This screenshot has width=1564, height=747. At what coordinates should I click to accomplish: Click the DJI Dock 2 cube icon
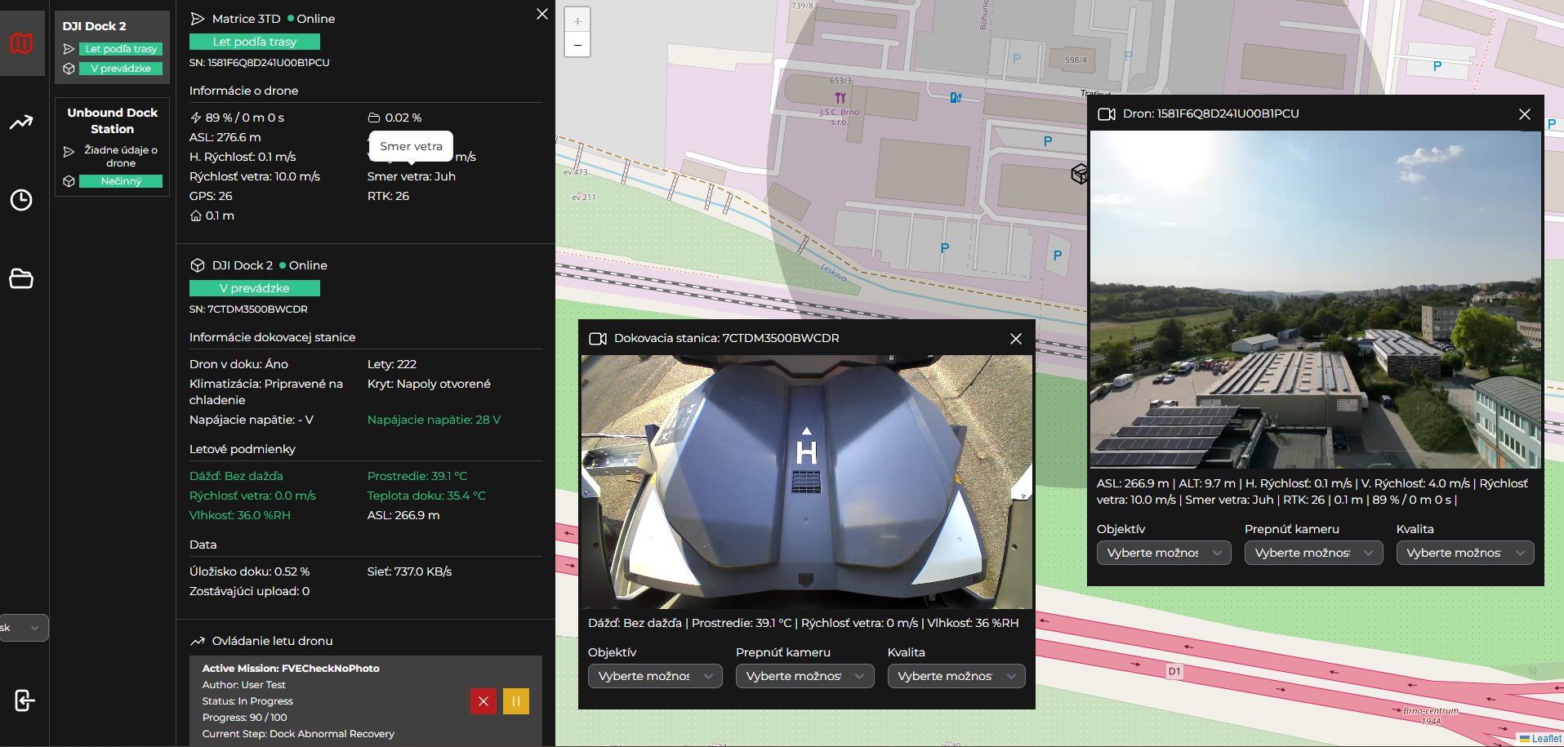pos(198,265)
